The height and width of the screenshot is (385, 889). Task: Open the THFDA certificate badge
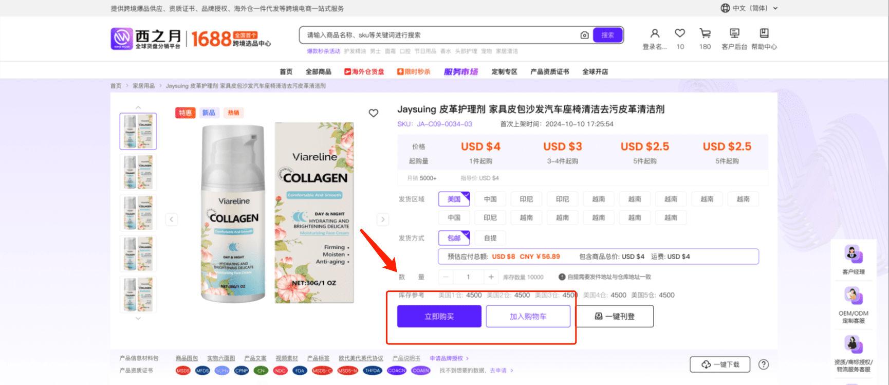coord(373,371)
